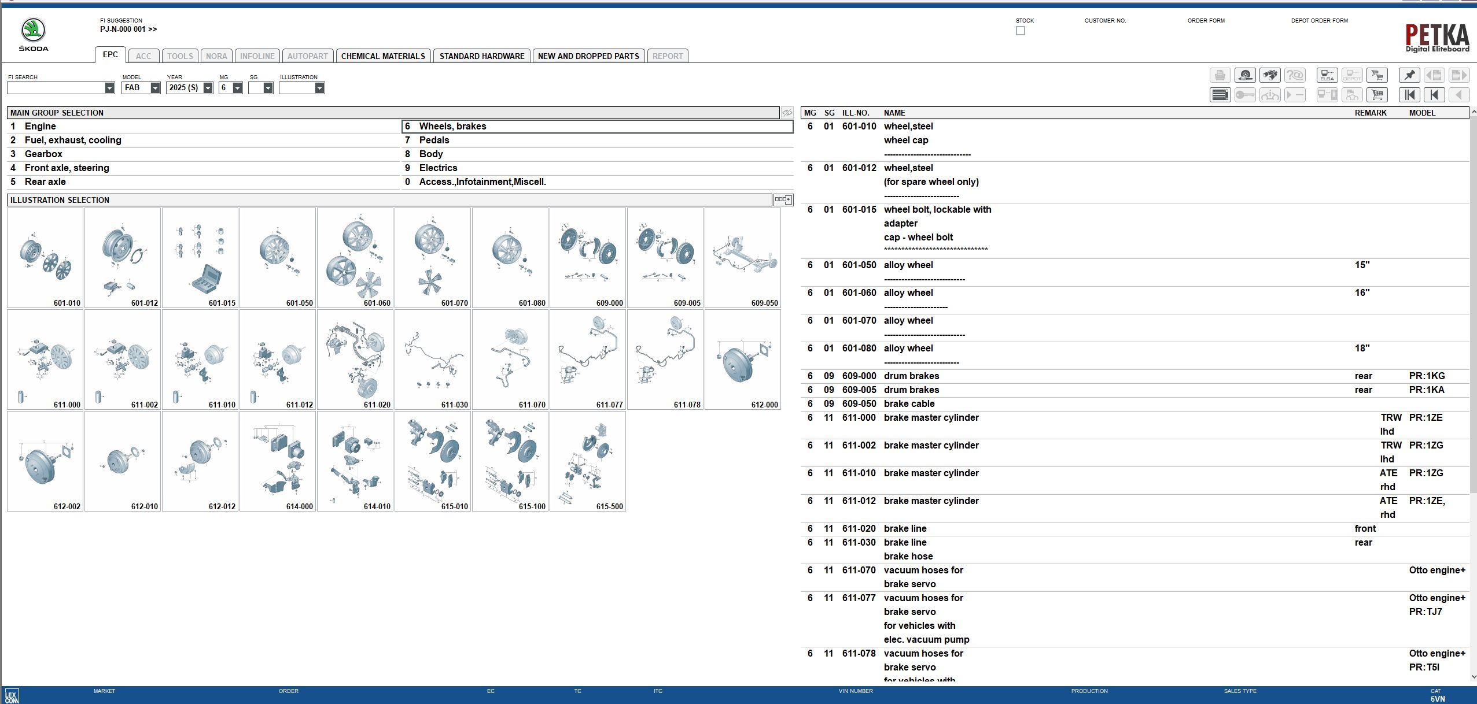Image resolution: width=1477 pixels, height=704 pixels.
Task: Select row 601-050 alloy wheel 15"
Action: pos(1135,272)
